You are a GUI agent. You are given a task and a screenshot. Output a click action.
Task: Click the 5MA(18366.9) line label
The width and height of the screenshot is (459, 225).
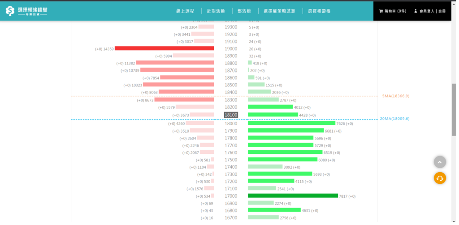pos(395,96)
